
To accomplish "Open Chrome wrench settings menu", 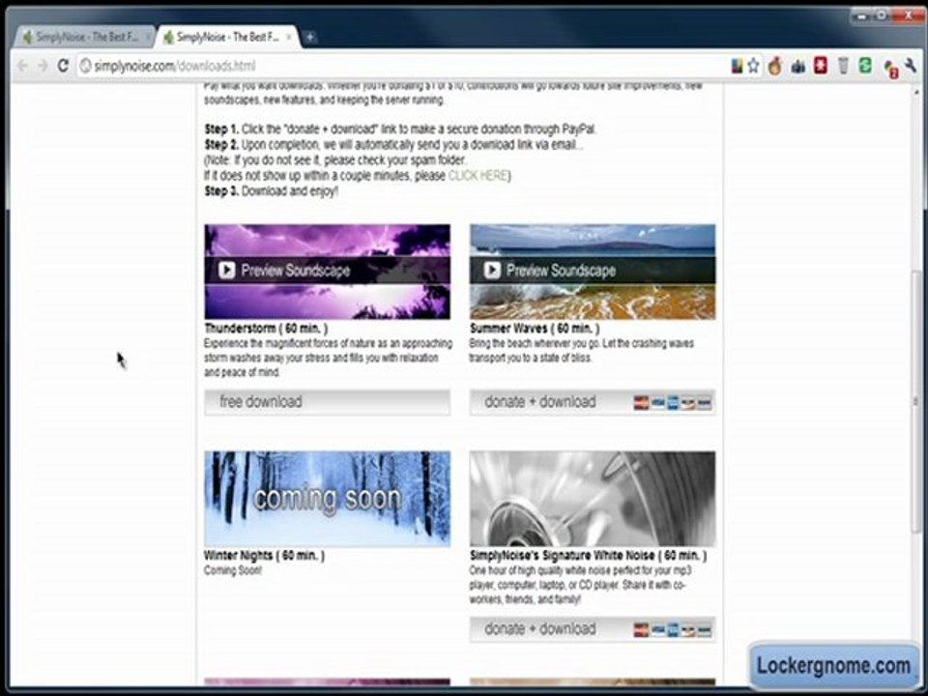I will (x=911, y=66).
